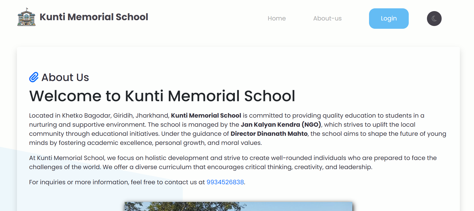Click the About Us section heading
The width and height of the screenshot is (474, 211).
(65, 77)
